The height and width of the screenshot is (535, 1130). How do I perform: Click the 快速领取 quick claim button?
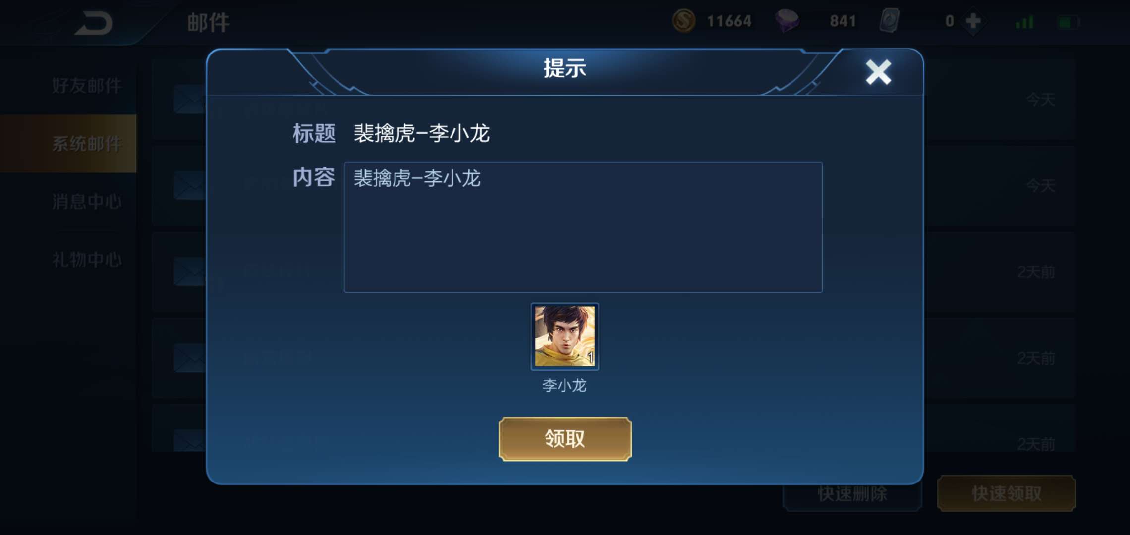click(1007, 493)
